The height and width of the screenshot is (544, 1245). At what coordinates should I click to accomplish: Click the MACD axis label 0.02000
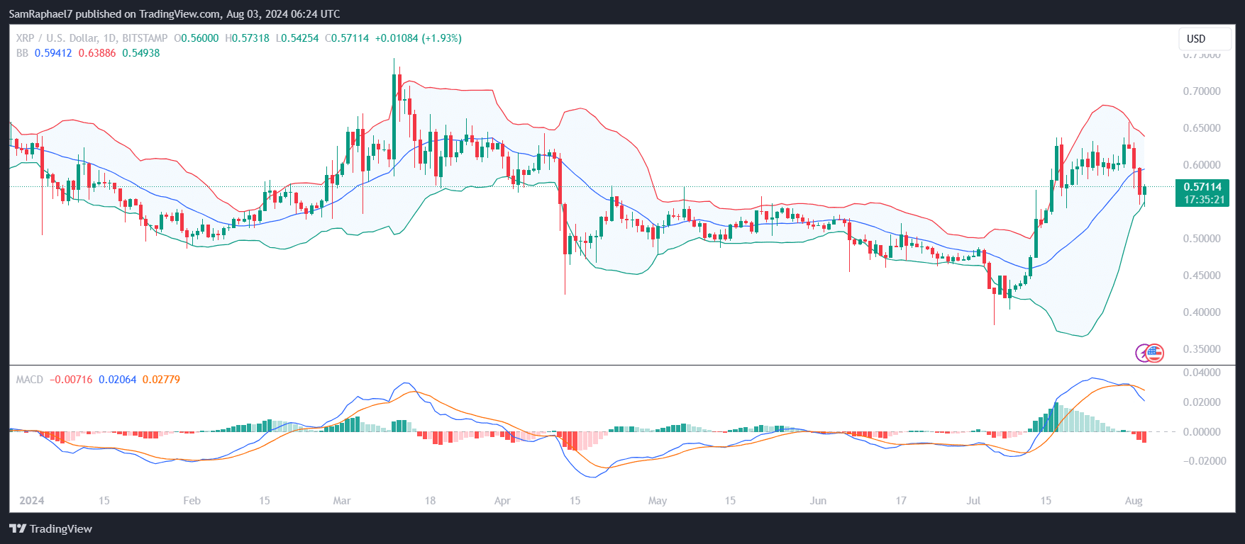click(1202, 402)
